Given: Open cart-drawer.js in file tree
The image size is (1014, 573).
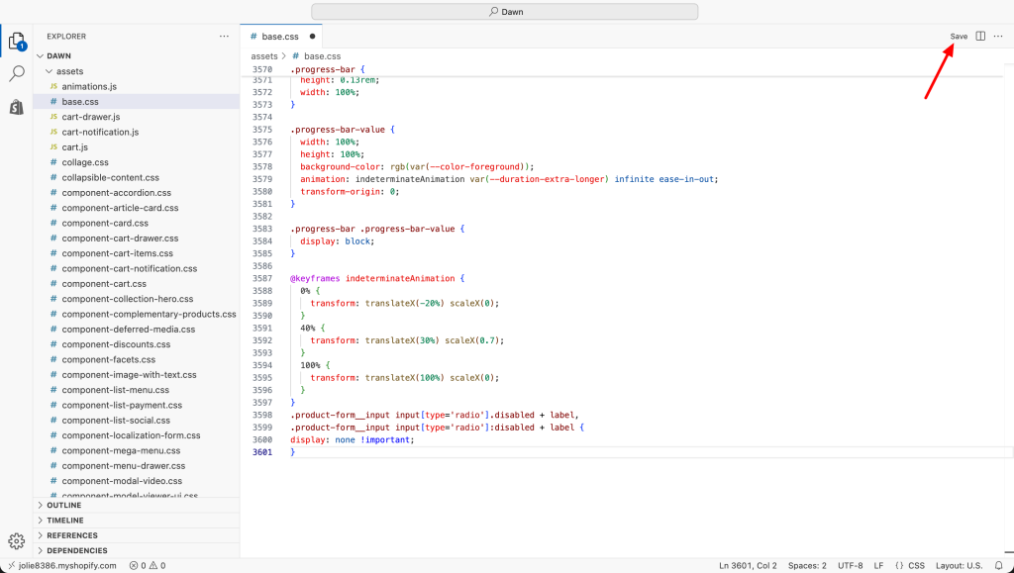Looking at the screenshot, I should [x=90, y=117].
